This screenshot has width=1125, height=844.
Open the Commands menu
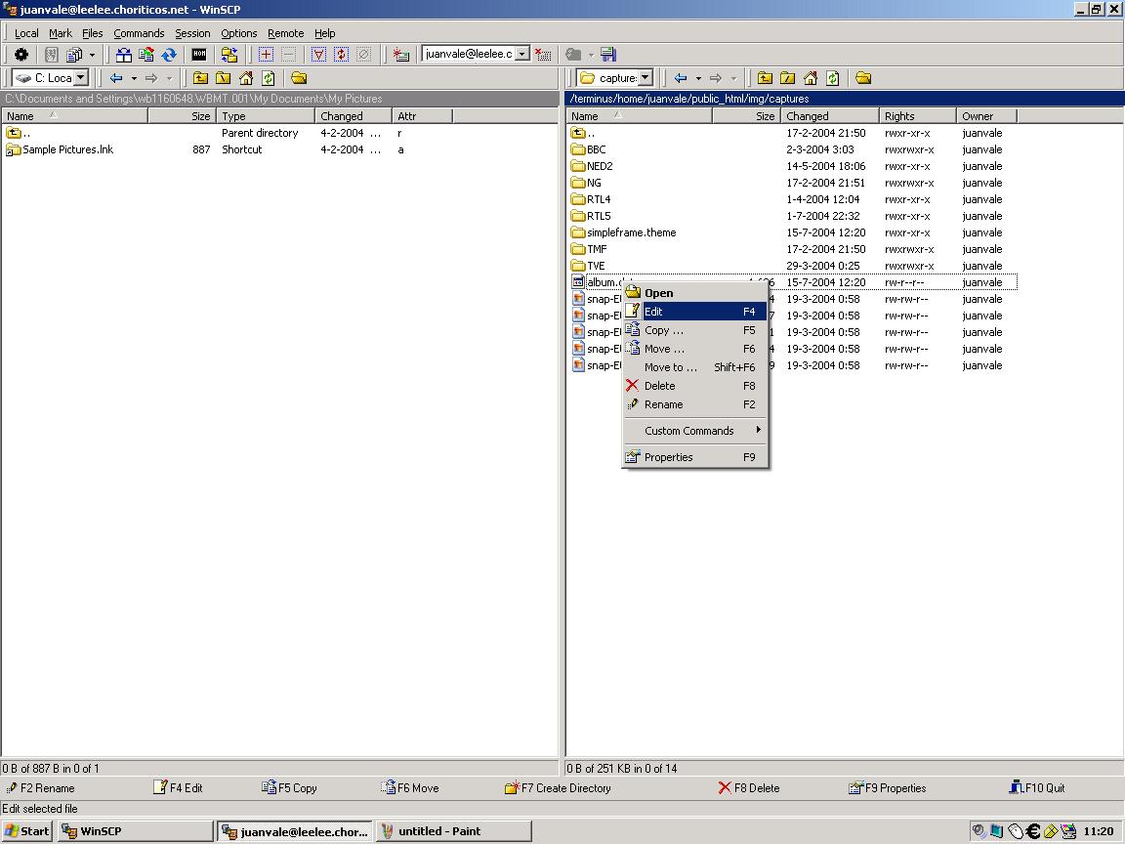pos(140,33)
